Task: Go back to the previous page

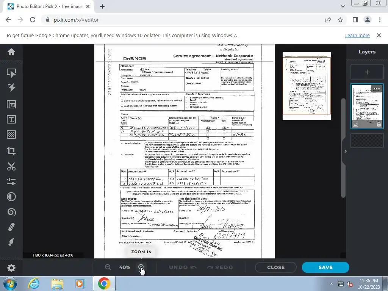Action: 8,20
